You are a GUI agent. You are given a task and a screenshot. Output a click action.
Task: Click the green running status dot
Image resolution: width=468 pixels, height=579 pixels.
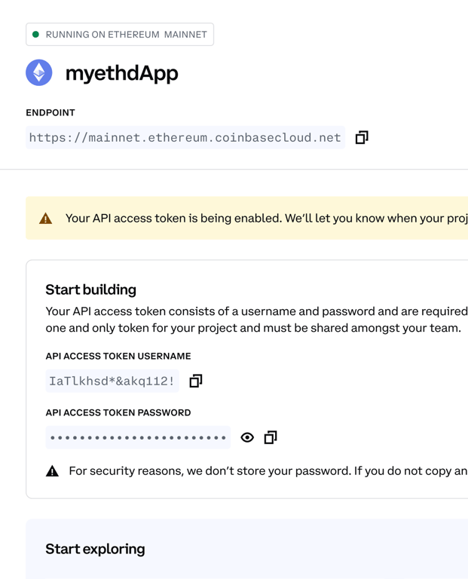pos(35,35)
